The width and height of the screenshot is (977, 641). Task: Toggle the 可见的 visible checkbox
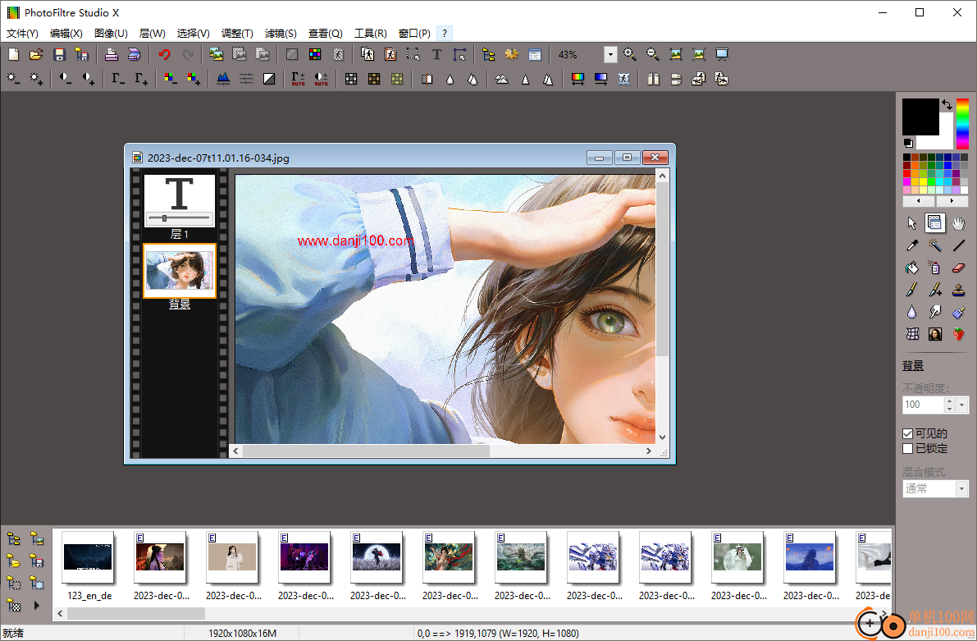tap(908, 433)
